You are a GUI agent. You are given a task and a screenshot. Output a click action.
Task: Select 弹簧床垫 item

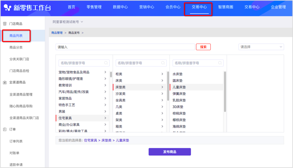click(x=179, y=93)
